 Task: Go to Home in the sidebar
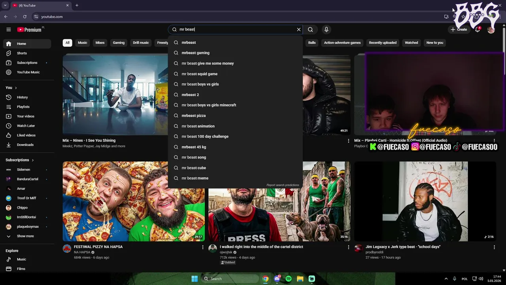(x=27, y=44)
